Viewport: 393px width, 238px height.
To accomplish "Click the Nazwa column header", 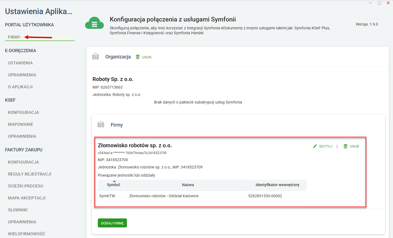I will (188, 185).
